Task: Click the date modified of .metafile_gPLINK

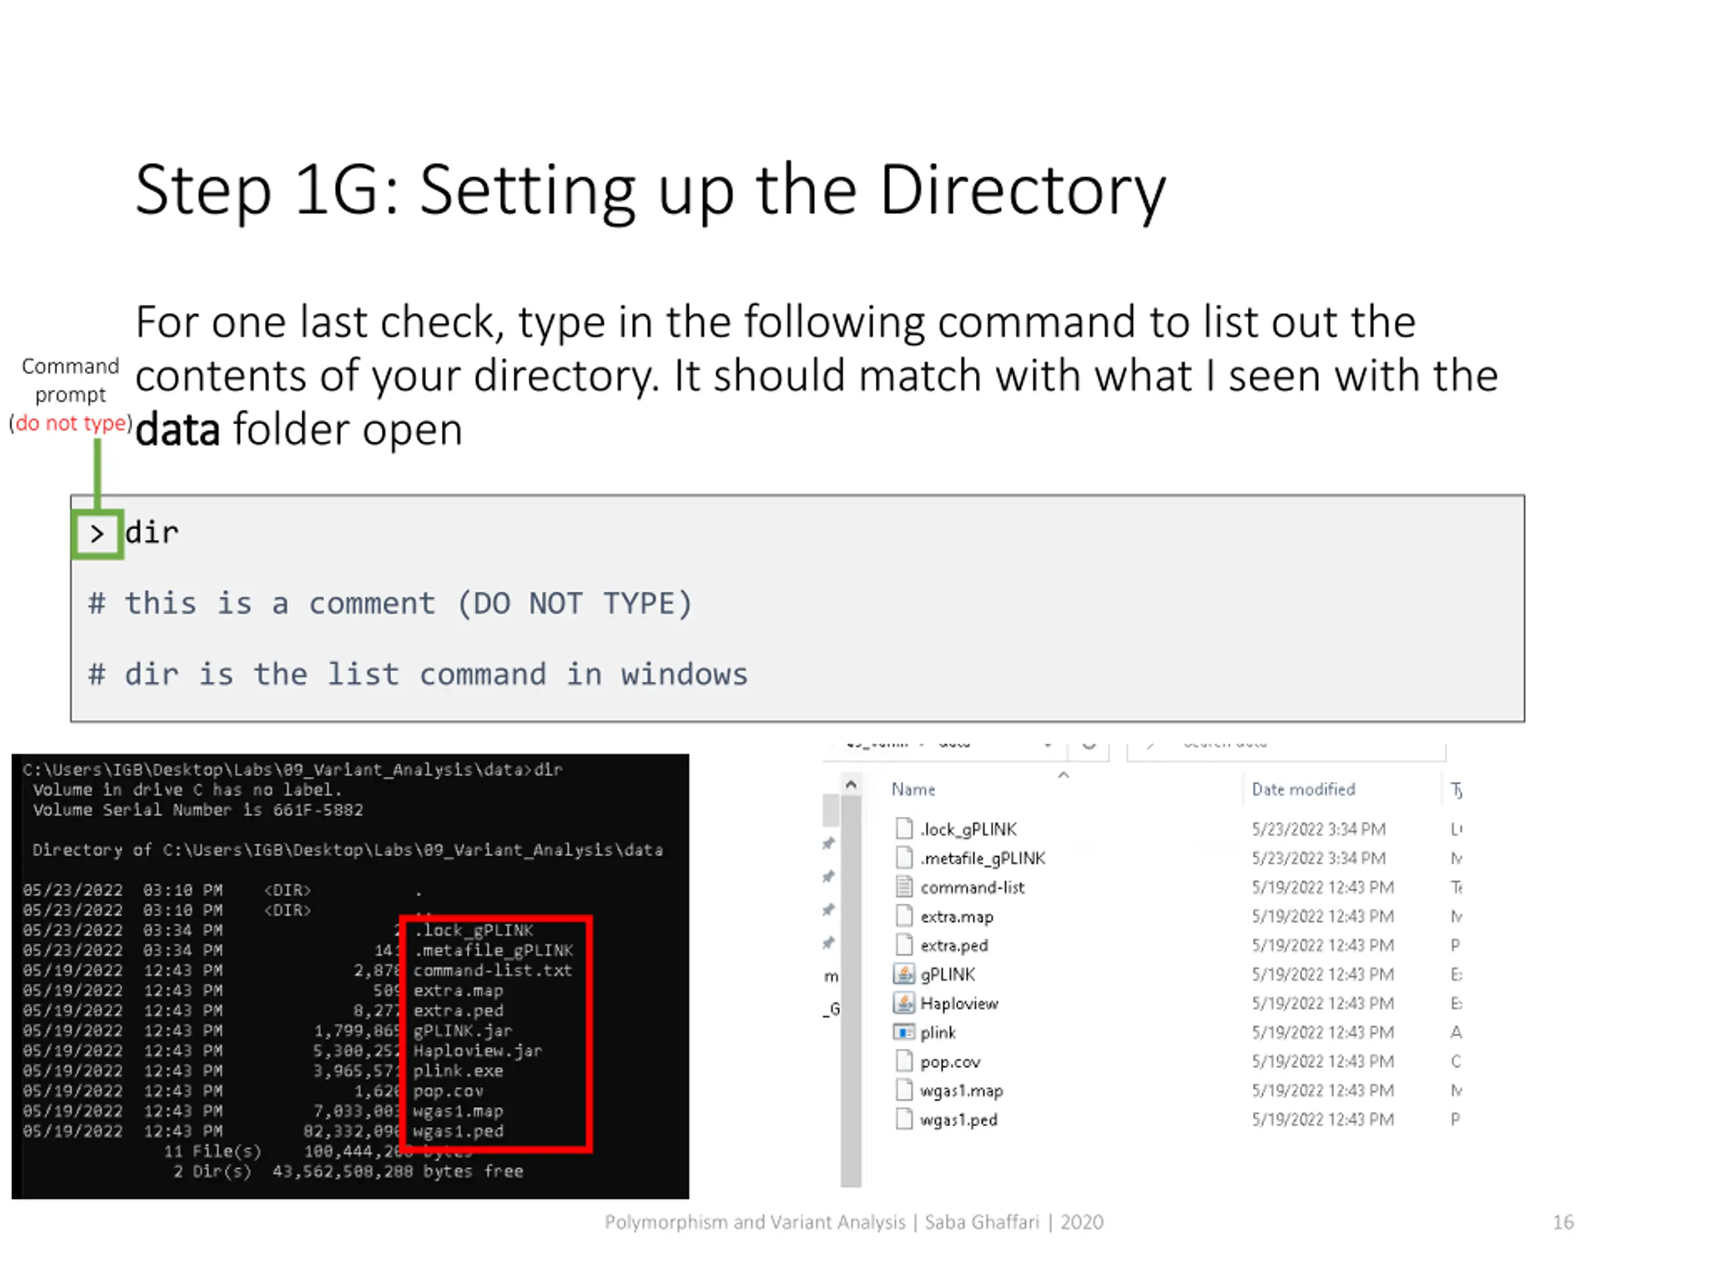Action: click(x=1319, y=858)
